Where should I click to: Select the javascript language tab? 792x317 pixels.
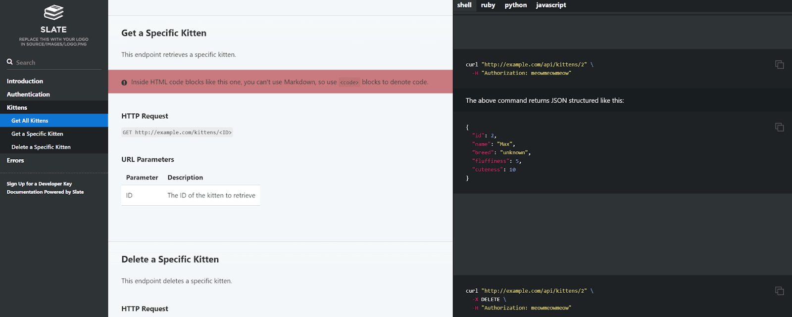550,5
